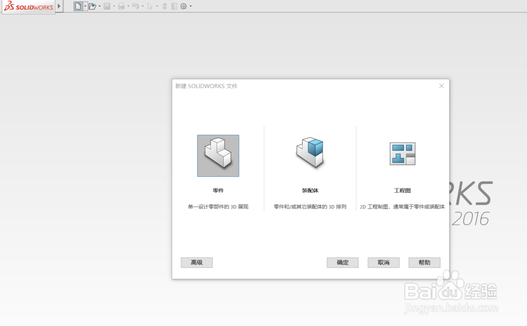Viewport: 527px width, 326px height.
Task: Click the 零件 label text
Action: (218, 190)
